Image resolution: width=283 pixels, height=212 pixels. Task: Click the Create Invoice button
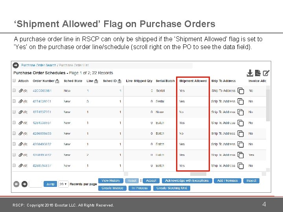coord(112,188)
